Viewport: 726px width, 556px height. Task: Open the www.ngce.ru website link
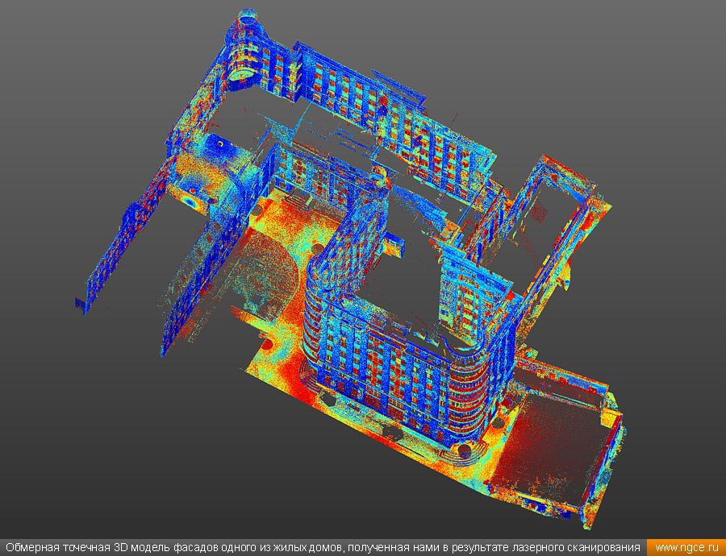point(686,548)
